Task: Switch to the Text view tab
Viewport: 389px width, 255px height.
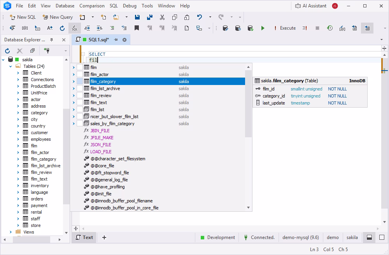Action: click(84, 237)
